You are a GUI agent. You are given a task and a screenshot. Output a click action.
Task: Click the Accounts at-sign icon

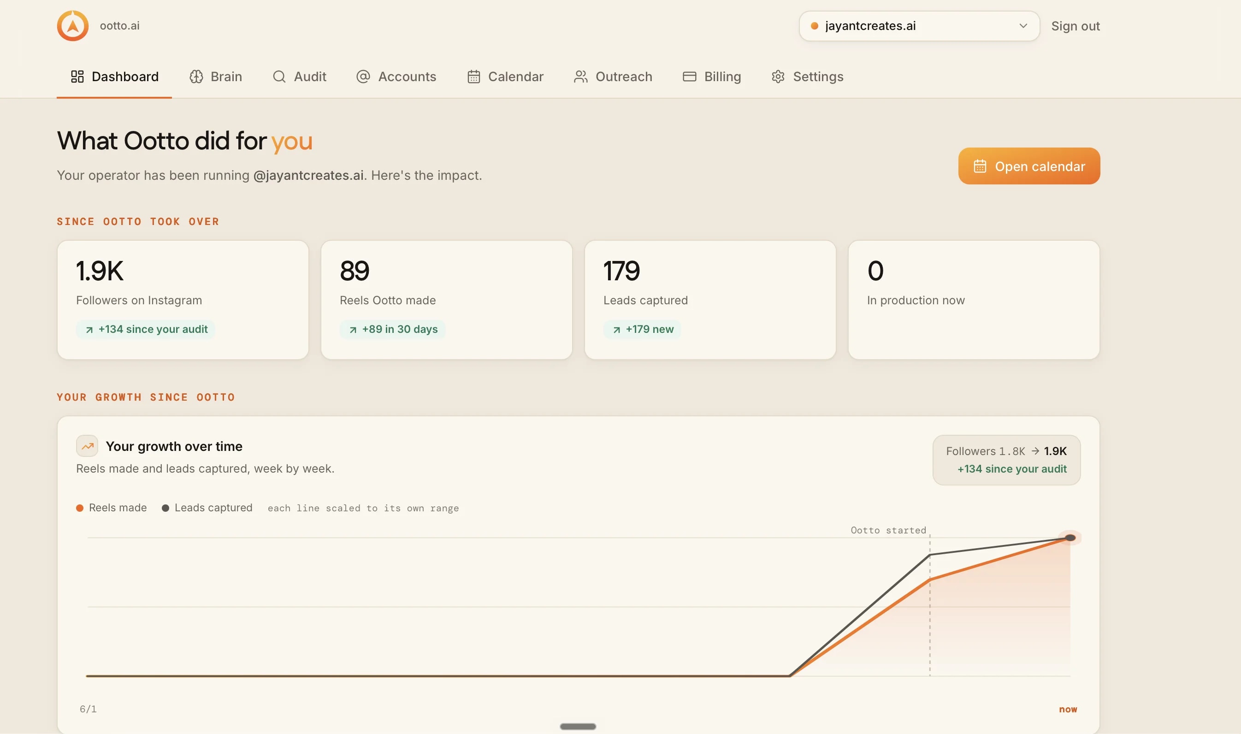[x=363, y=77]
